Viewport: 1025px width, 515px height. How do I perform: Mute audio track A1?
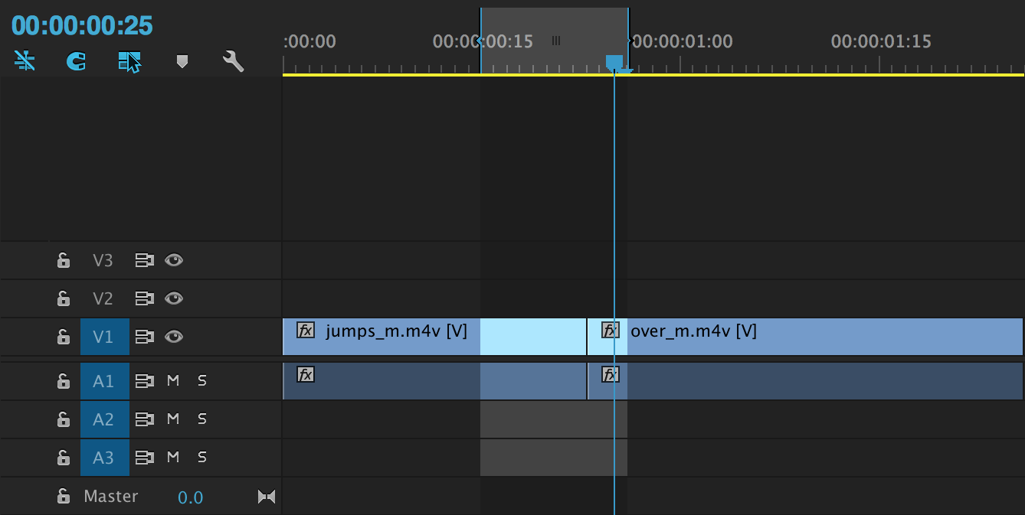pyautogui.click(x=173, y=380)
